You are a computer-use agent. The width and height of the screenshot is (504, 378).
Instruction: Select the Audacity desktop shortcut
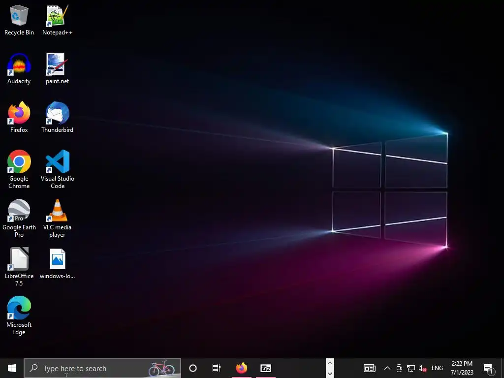(x=19, y=69)
